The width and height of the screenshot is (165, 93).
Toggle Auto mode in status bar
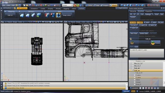coord(133,91)
